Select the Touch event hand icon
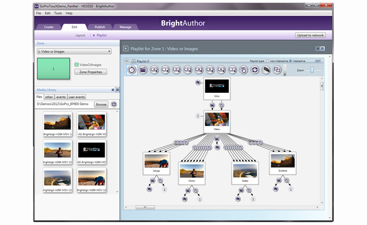 (x=244, y=70)
